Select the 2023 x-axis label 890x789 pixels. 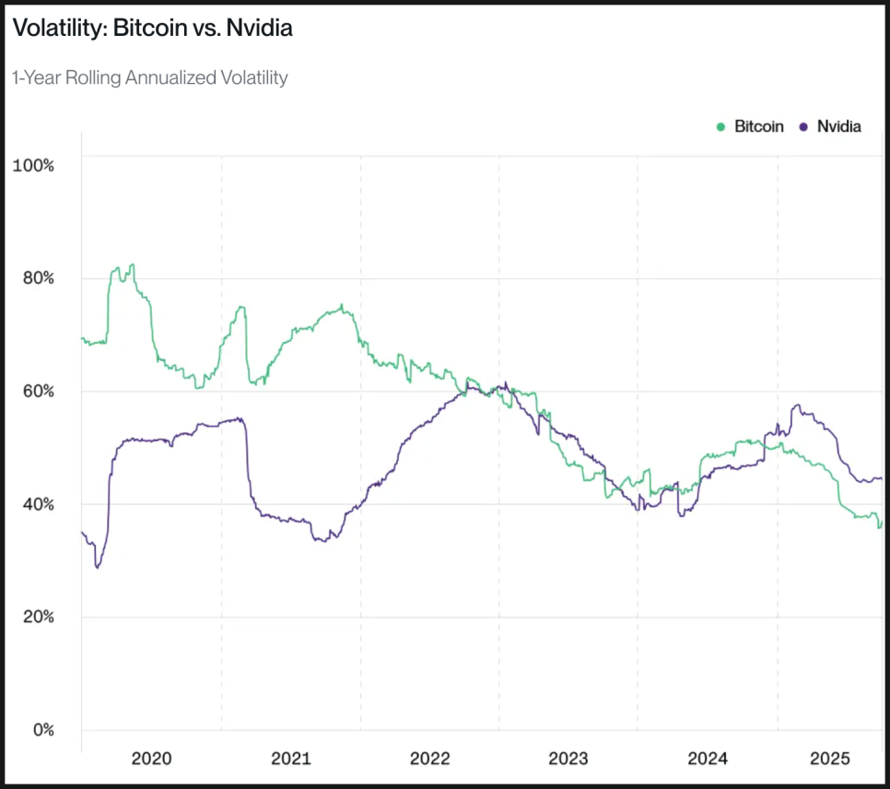[568, 759]
